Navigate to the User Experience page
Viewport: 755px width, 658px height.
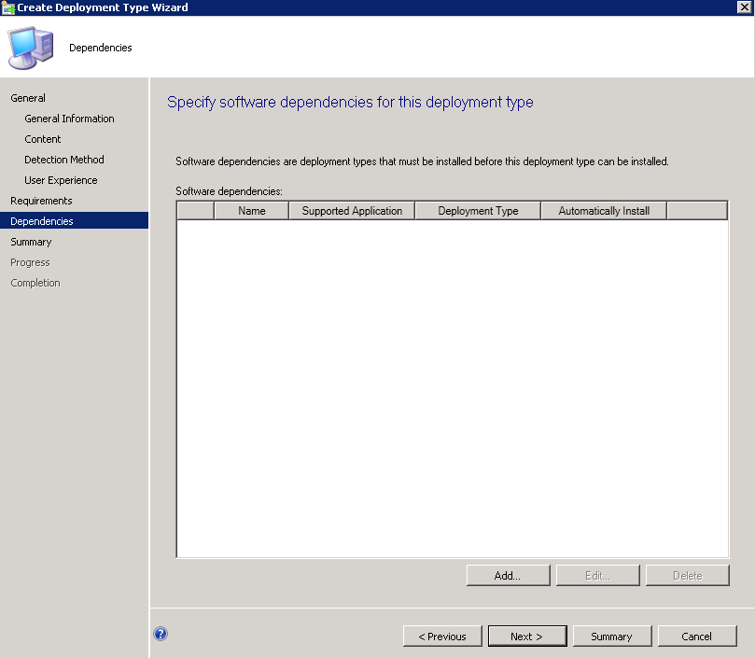[61, 180]
